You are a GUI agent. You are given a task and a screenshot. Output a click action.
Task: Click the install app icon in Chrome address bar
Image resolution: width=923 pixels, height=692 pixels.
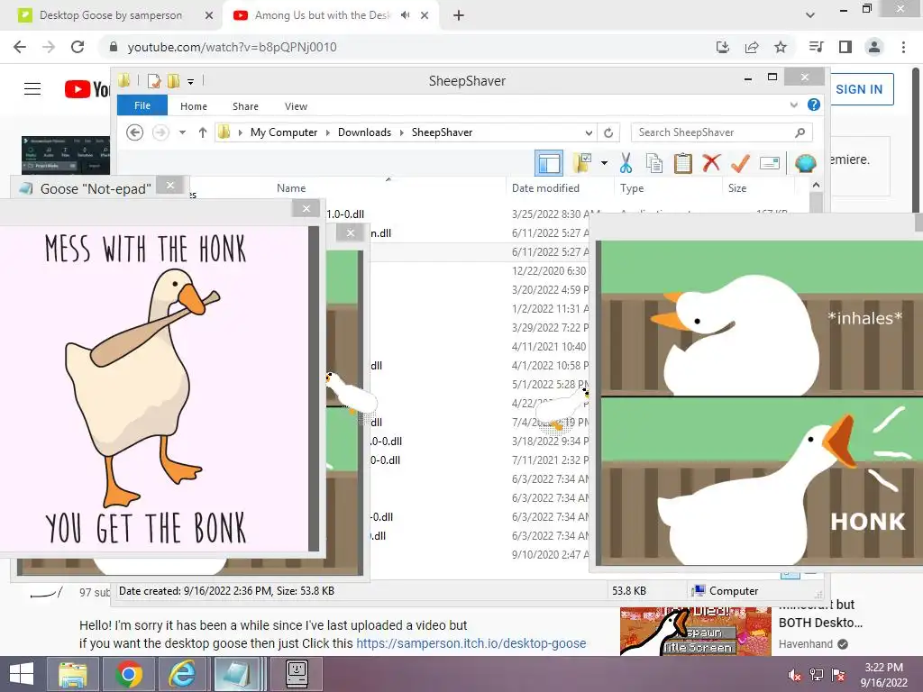722,47
